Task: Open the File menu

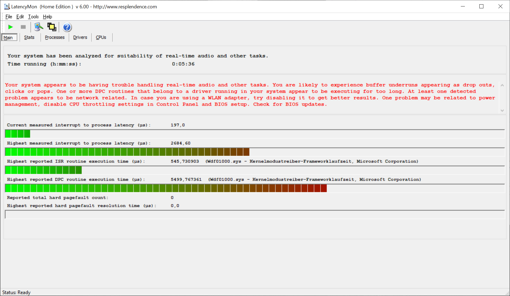Action: pos(9,17)
